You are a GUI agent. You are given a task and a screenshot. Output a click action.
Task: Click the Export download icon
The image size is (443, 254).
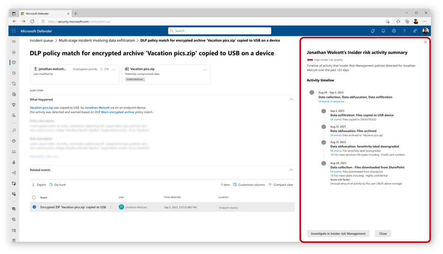[x=33, y=185]
